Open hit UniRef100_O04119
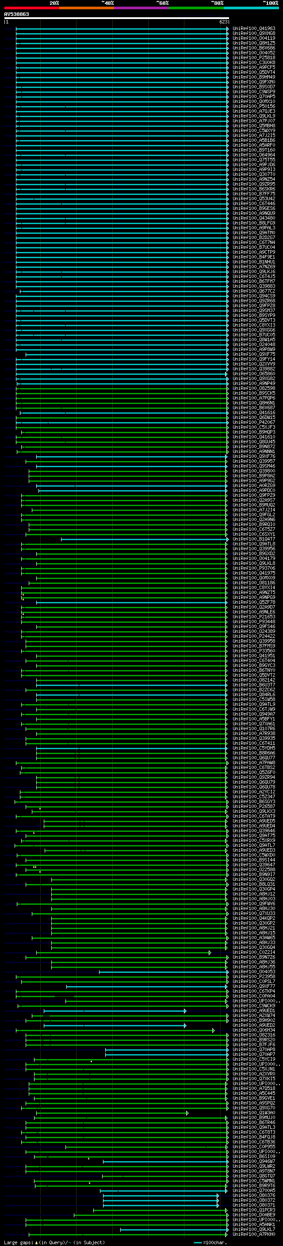283x1246 pixels. click(x=254, y=38)
